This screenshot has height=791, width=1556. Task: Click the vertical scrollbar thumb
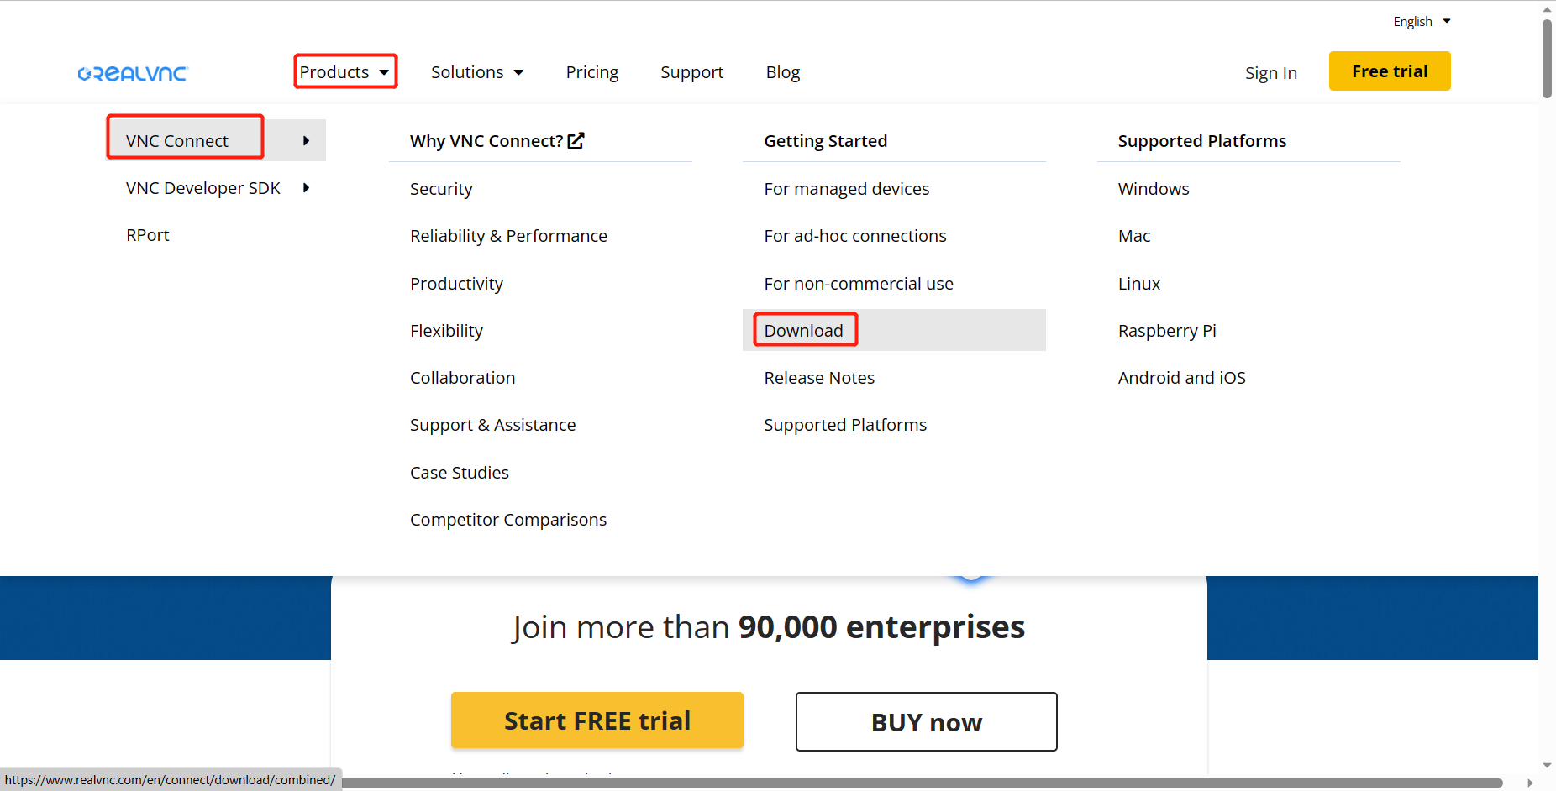1547,59
